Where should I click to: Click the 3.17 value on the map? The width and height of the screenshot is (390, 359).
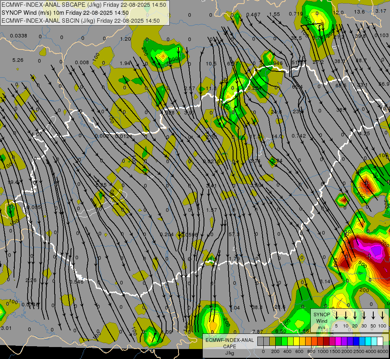point(381,11)
